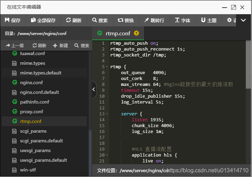Click the 'rtmp_socket_dir /tmp;' line
This screenshot has height=177, width=252.
click(138, 55)
